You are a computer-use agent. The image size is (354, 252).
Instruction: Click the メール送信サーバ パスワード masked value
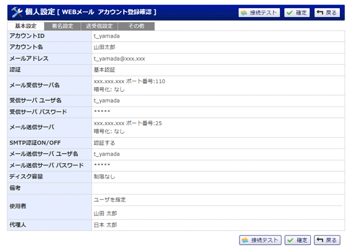[x=102, y=165]
